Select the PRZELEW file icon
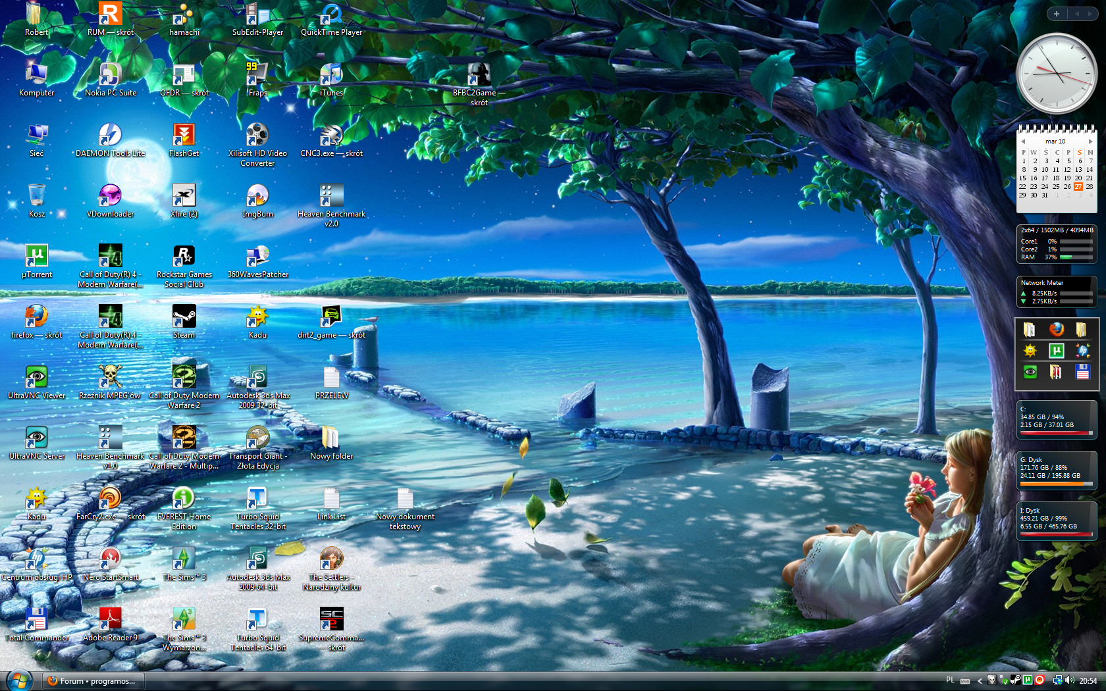Viewport: 1106px width, 691px height. point(331,377)
